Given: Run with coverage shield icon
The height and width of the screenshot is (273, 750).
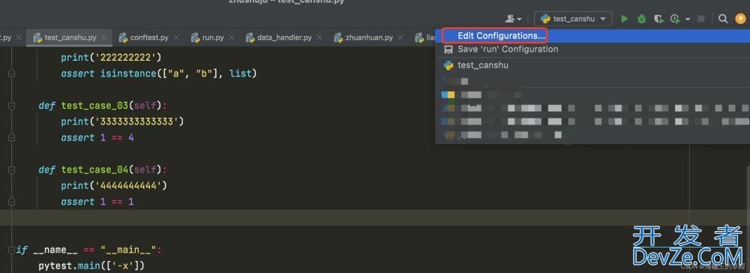Looking at the screenshot, I should [x=658, y=19].
